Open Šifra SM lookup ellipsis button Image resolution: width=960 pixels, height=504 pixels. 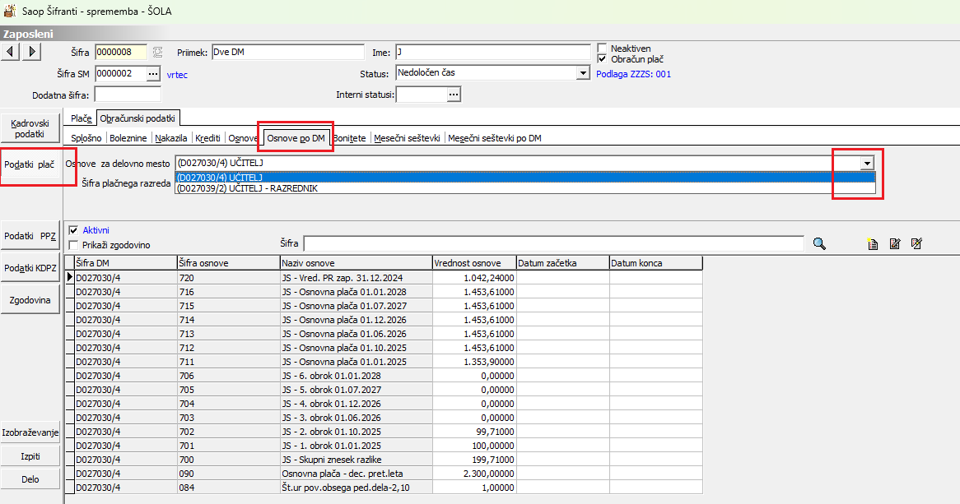tap(153, 74)
